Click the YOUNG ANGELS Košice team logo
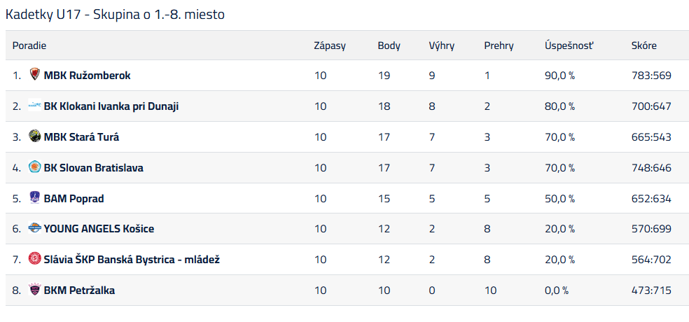Viewport: 689px width, 322px height. click(x=35, y=228)
